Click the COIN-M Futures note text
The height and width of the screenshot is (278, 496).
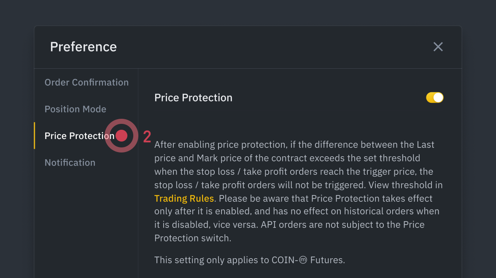[249, 260]
